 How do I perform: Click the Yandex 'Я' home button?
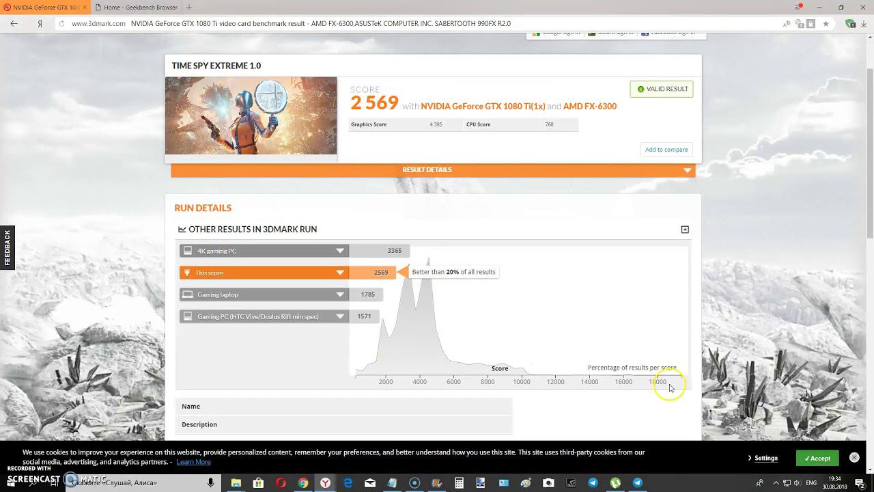(40, 23)
